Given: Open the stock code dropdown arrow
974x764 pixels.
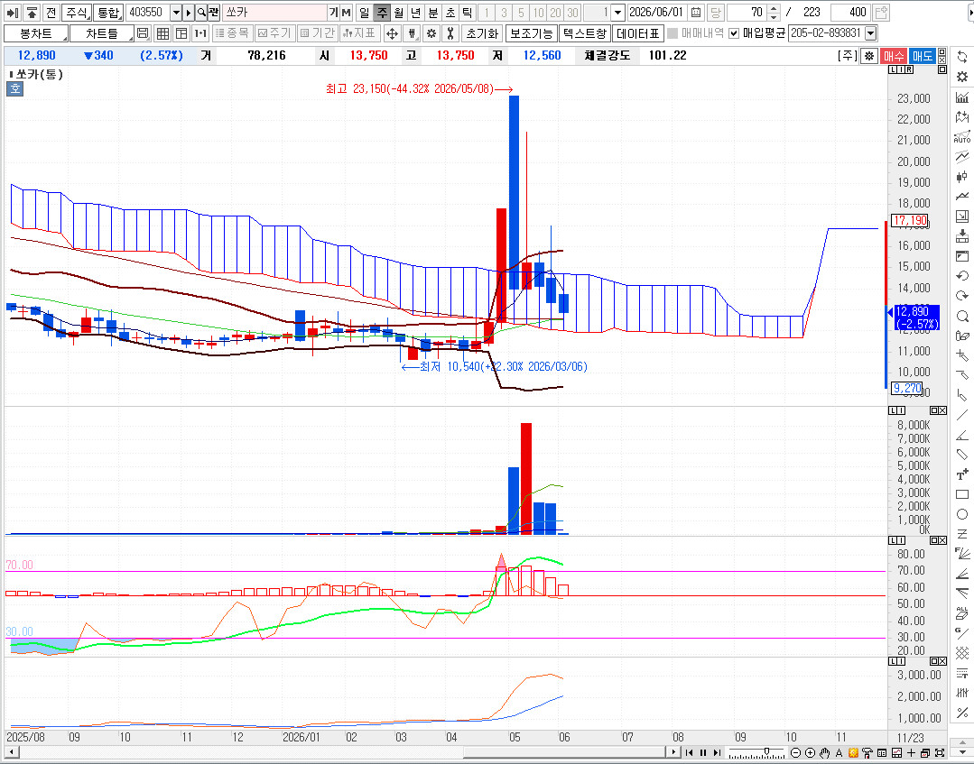Looking at the screenshot, I should [x=176, y=13].
